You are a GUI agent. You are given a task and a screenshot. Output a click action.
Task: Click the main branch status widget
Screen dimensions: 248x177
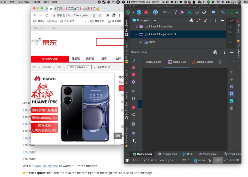pyautogui.click(x=199, y=160)
